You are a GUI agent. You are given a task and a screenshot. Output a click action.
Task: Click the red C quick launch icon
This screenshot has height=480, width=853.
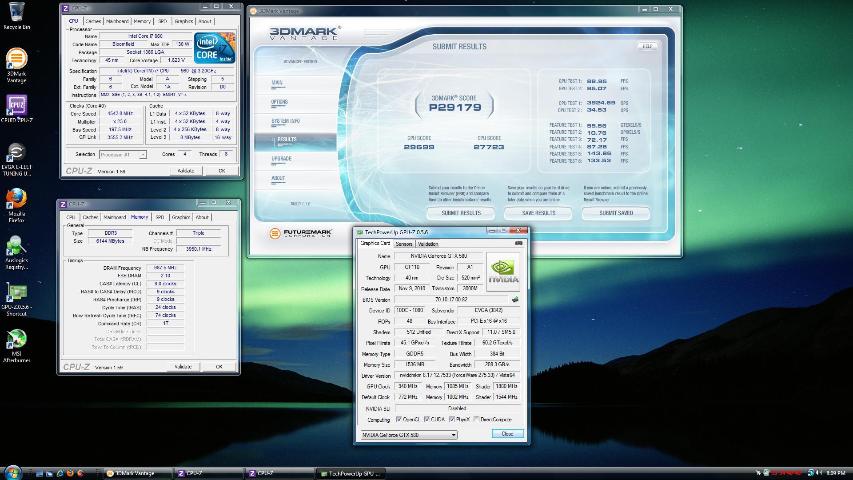[80, 473]
